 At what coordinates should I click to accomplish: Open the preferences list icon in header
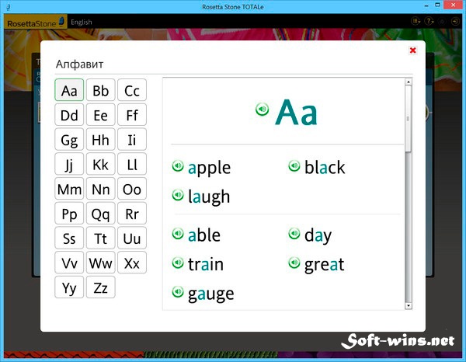(416, 22)
